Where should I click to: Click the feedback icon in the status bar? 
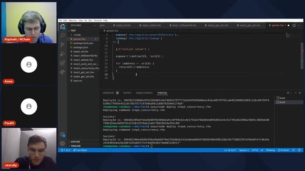294,150
